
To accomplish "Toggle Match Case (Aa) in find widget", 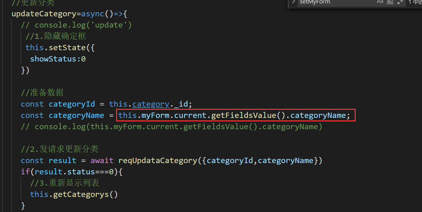I will [380, 2].
